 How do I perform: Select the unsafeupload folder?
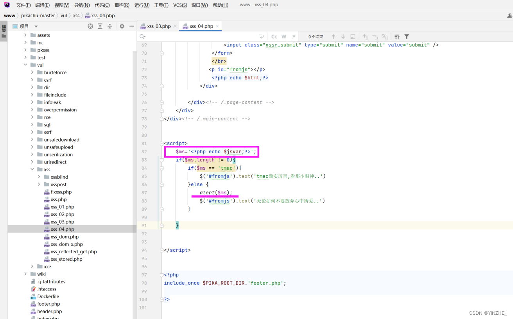58,147
